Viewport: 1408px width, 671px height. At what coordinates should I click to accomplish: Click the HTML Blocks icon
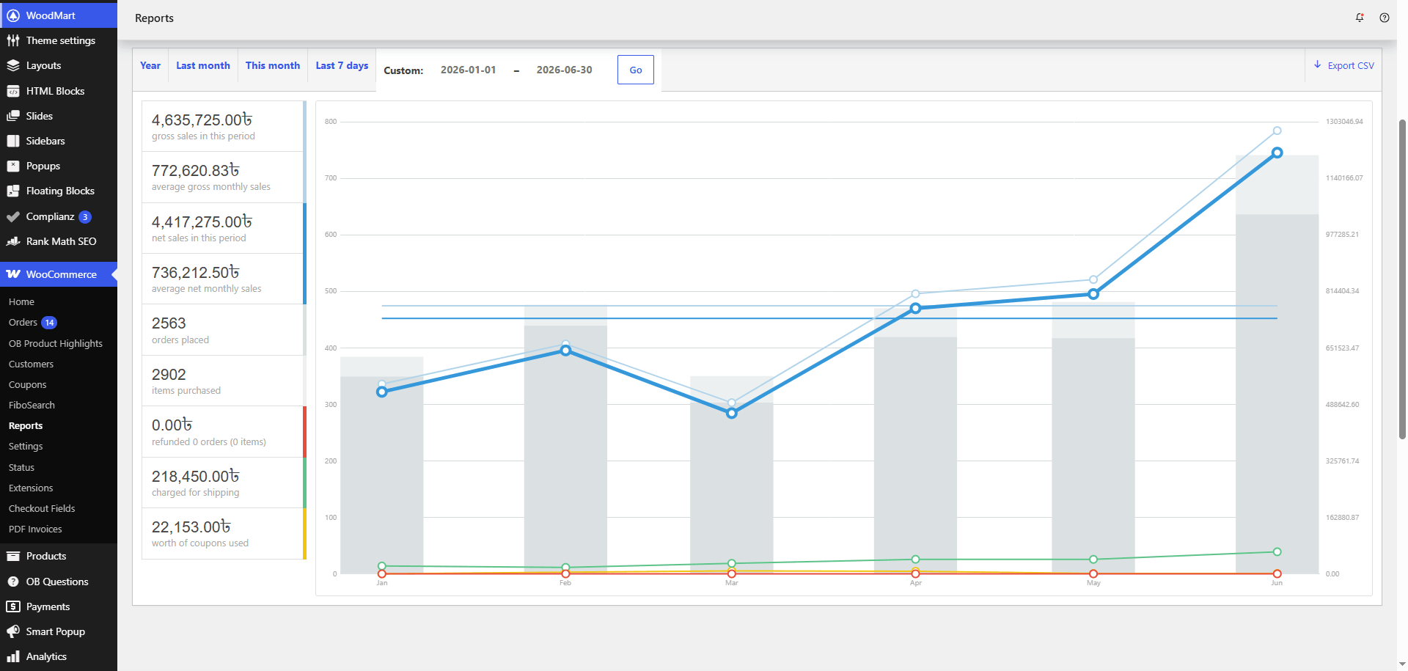13,91
